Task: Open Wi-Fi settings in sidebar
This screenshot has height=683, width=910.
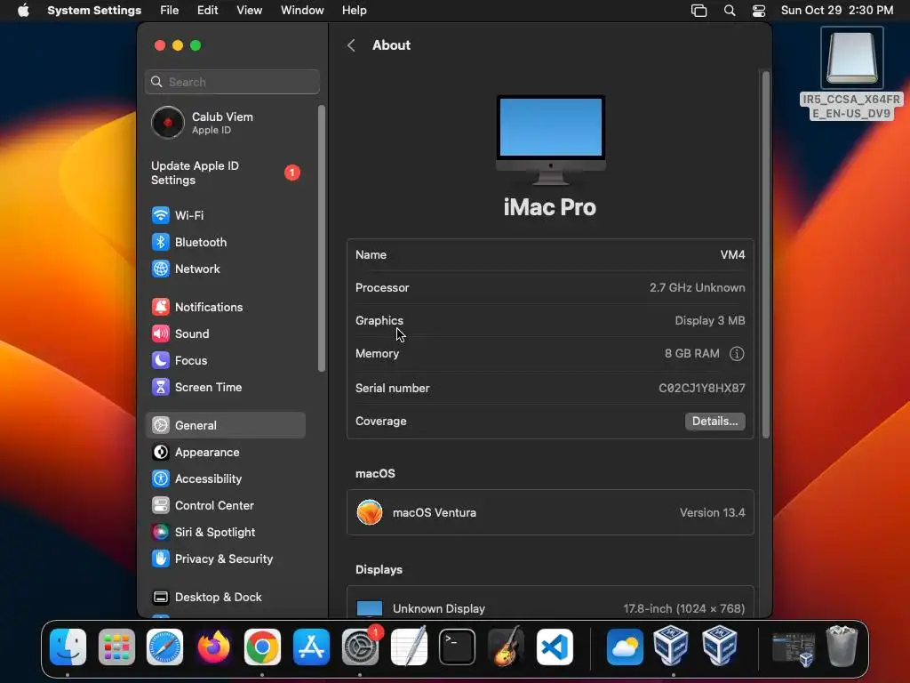Action: pos(225,215)
